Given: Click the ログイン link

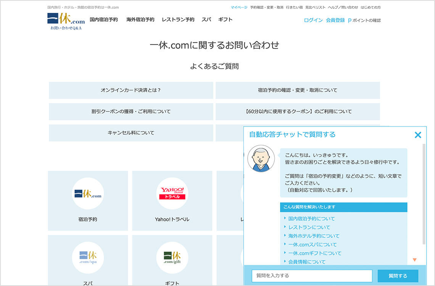Looking at the screenshot, I should click(313, 20).
